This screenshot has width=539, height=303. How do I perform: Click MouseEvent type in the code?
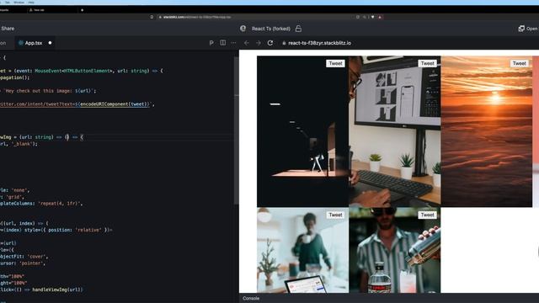(48, 71)
